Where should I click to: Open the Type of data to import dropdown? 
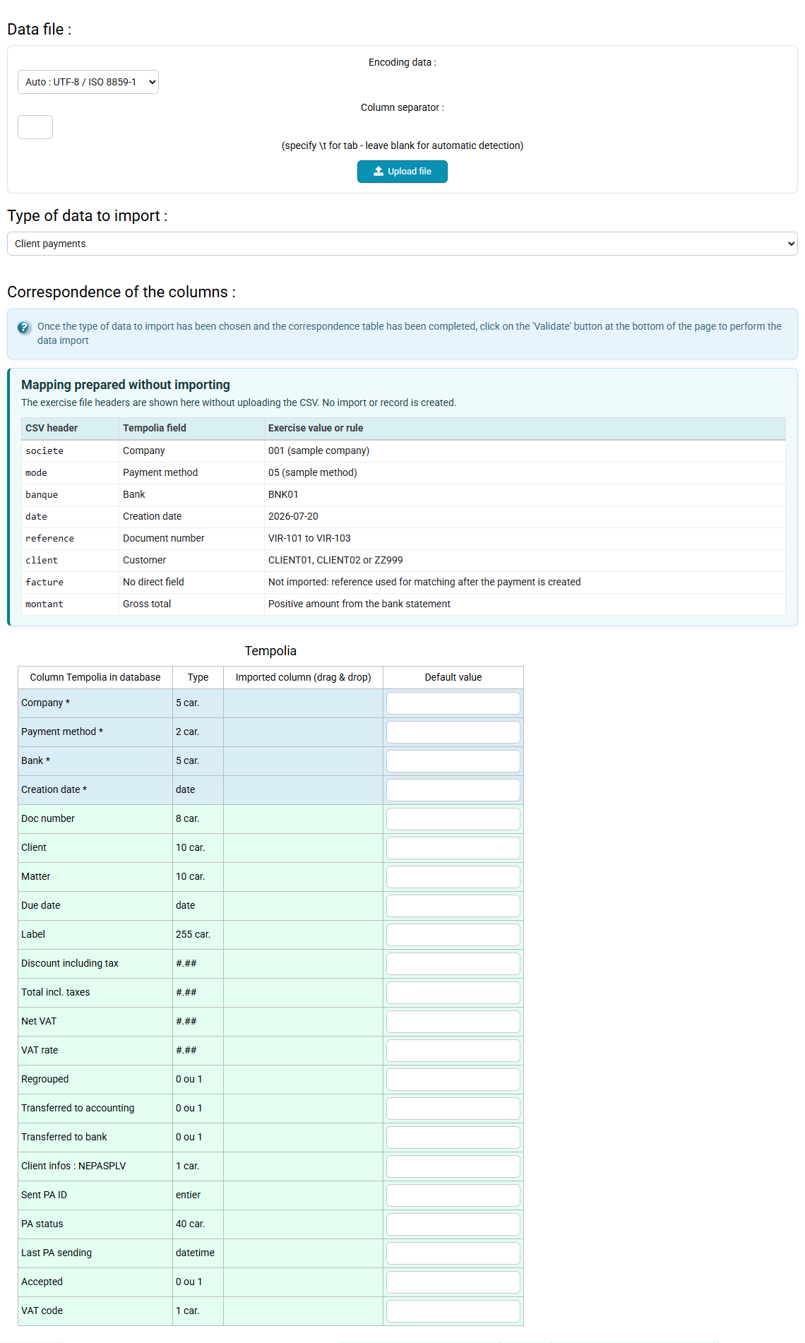(x=402, y=244)
